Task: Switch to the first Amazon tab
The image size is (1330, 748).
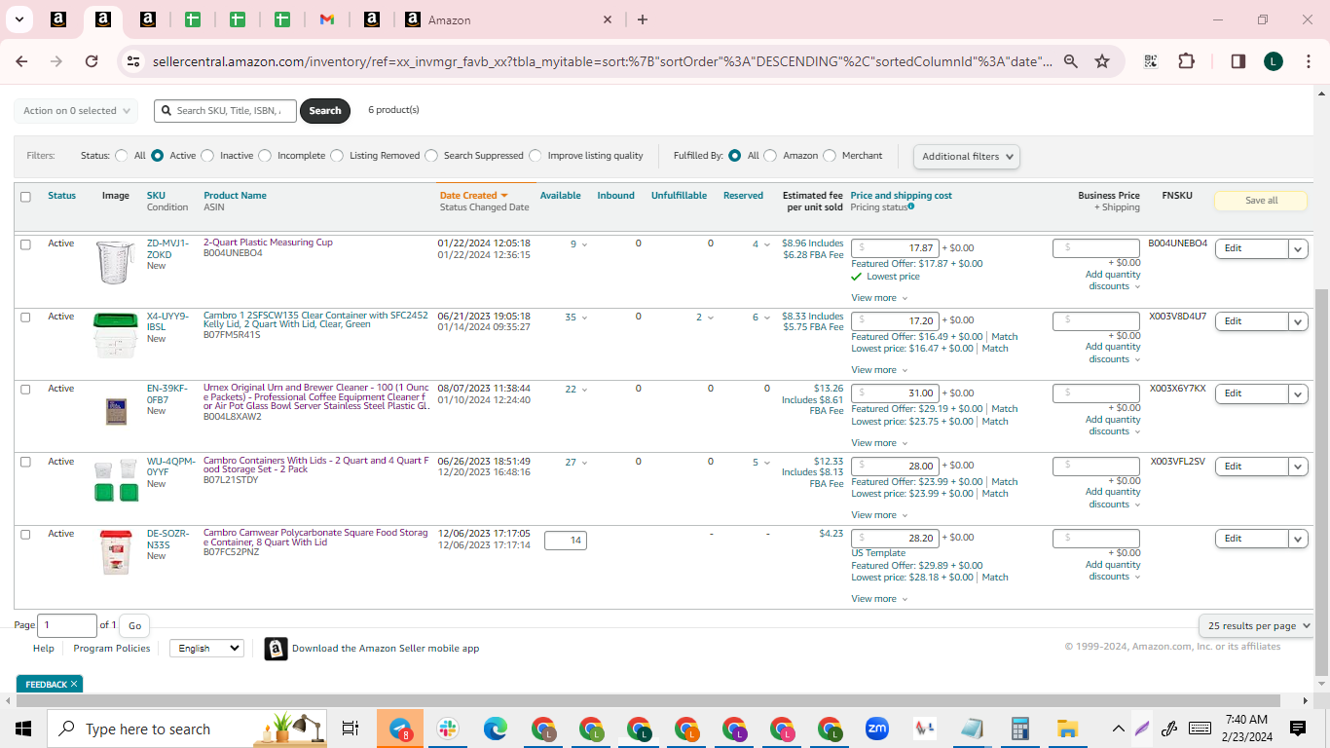Action: click(x=58, y=19)
